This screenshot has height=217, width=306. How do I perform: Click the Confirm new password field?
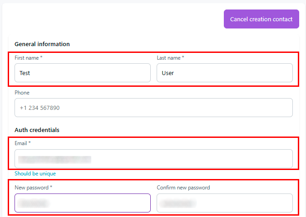click(x=224, y=203)
